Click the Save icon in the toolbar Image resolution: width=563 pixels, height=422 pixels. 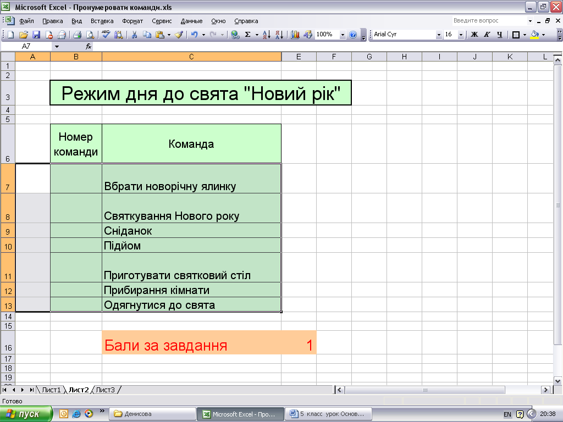(x=36, y=35)
